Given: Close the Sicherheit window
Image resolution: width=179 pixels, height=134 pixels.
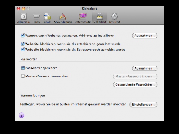Looking at the screenshot, I should 18,9.
